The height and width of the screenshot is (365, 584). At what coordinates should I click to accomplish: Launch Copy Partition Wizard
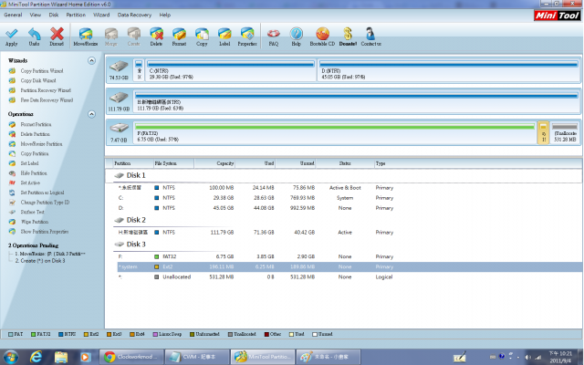tap(42, 71)
